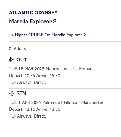The image size is (121, 137).
Task: Click outbound TUI Airways. Direct. text
Action: [x=27, y=82]
